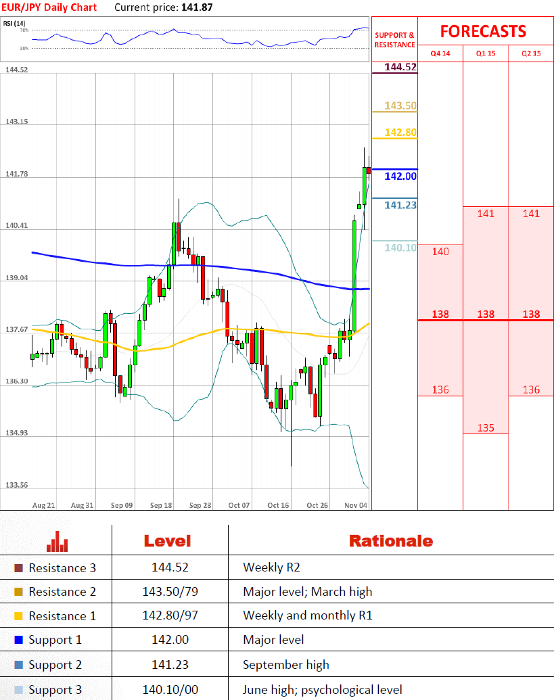Click the Resistance 3 row label
Screen dimensions: 554x700
(x=62, y=568)
